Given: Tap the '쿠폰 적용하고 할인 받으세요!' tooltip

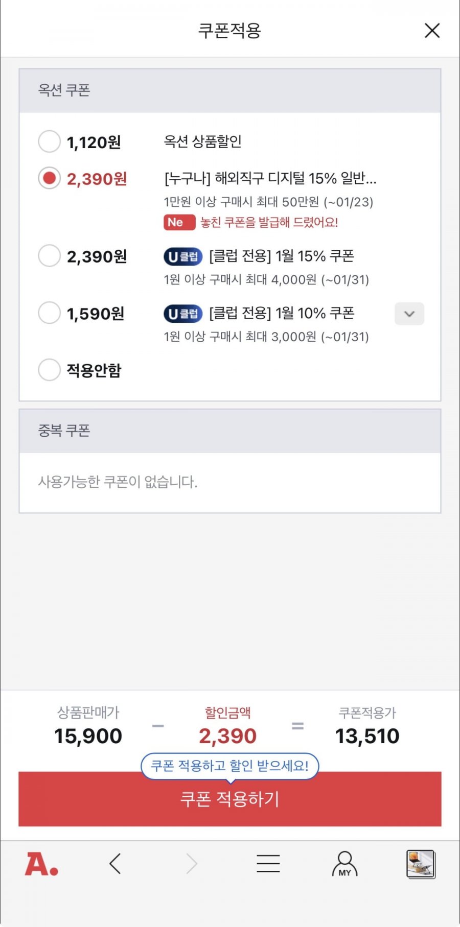Looking at the screenshot, I should [x=229, y=766].
